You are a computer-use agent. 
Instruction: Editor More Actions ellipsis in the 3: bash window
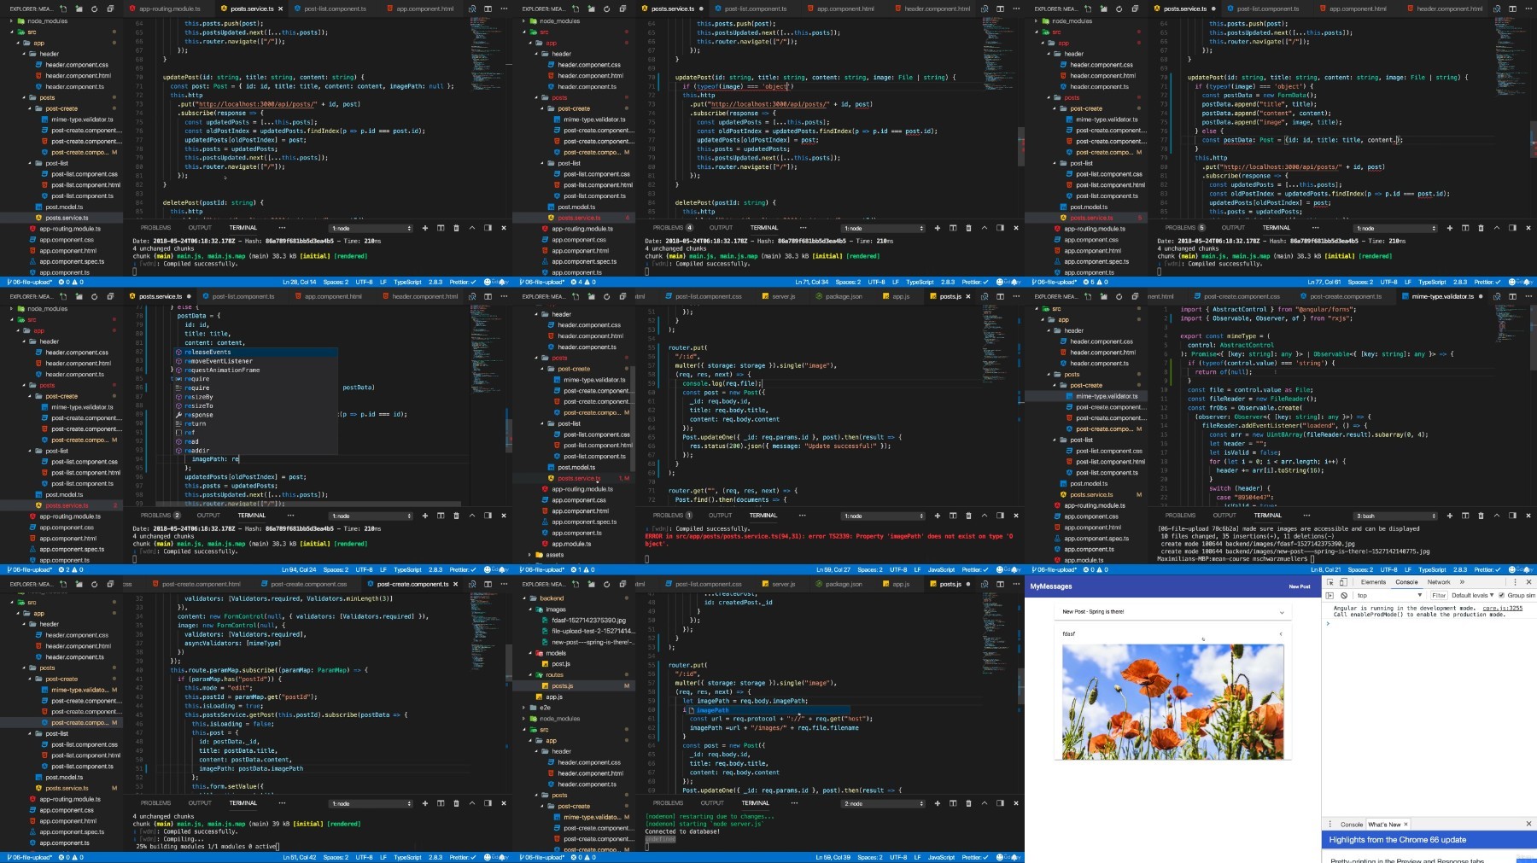click(1528, 296)
